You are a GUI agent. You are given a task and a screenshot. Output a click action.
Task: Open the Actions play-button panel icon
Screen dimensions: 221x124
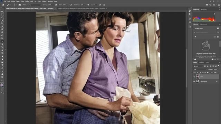coord(190,14)
